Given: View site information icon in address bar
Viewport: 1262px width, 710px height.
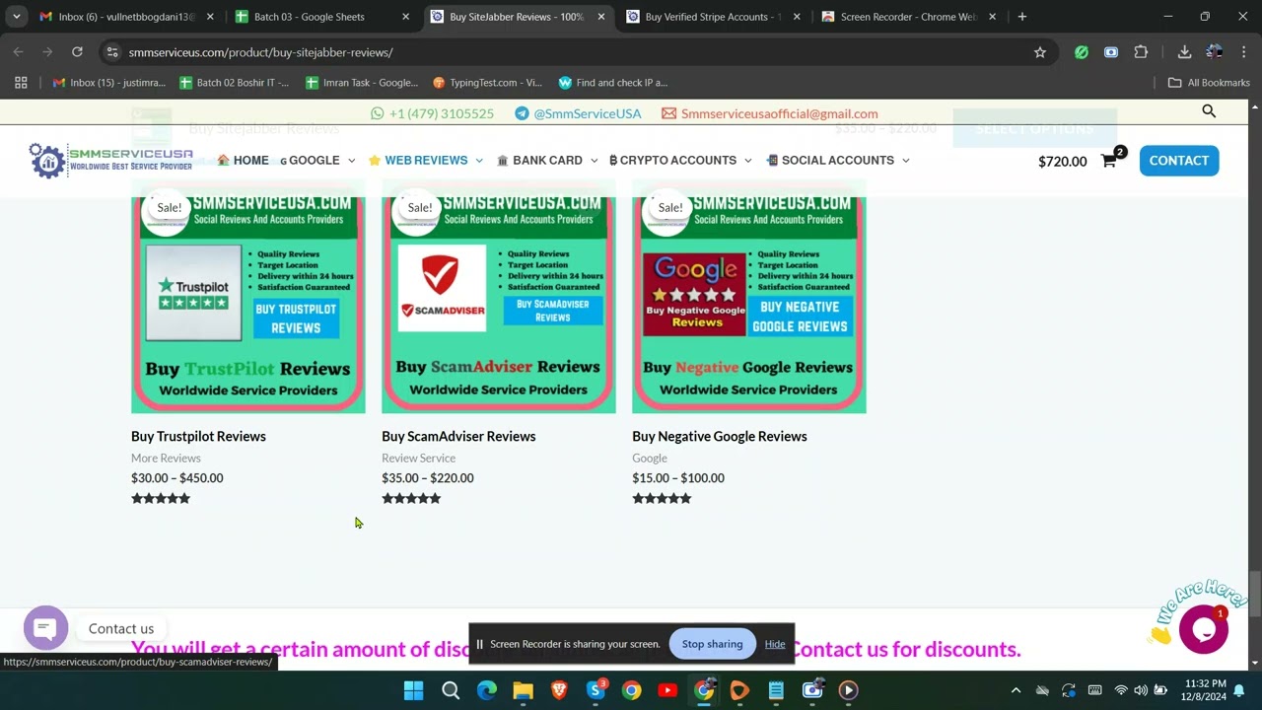Looking at the screenshot, I should [112, 52].
